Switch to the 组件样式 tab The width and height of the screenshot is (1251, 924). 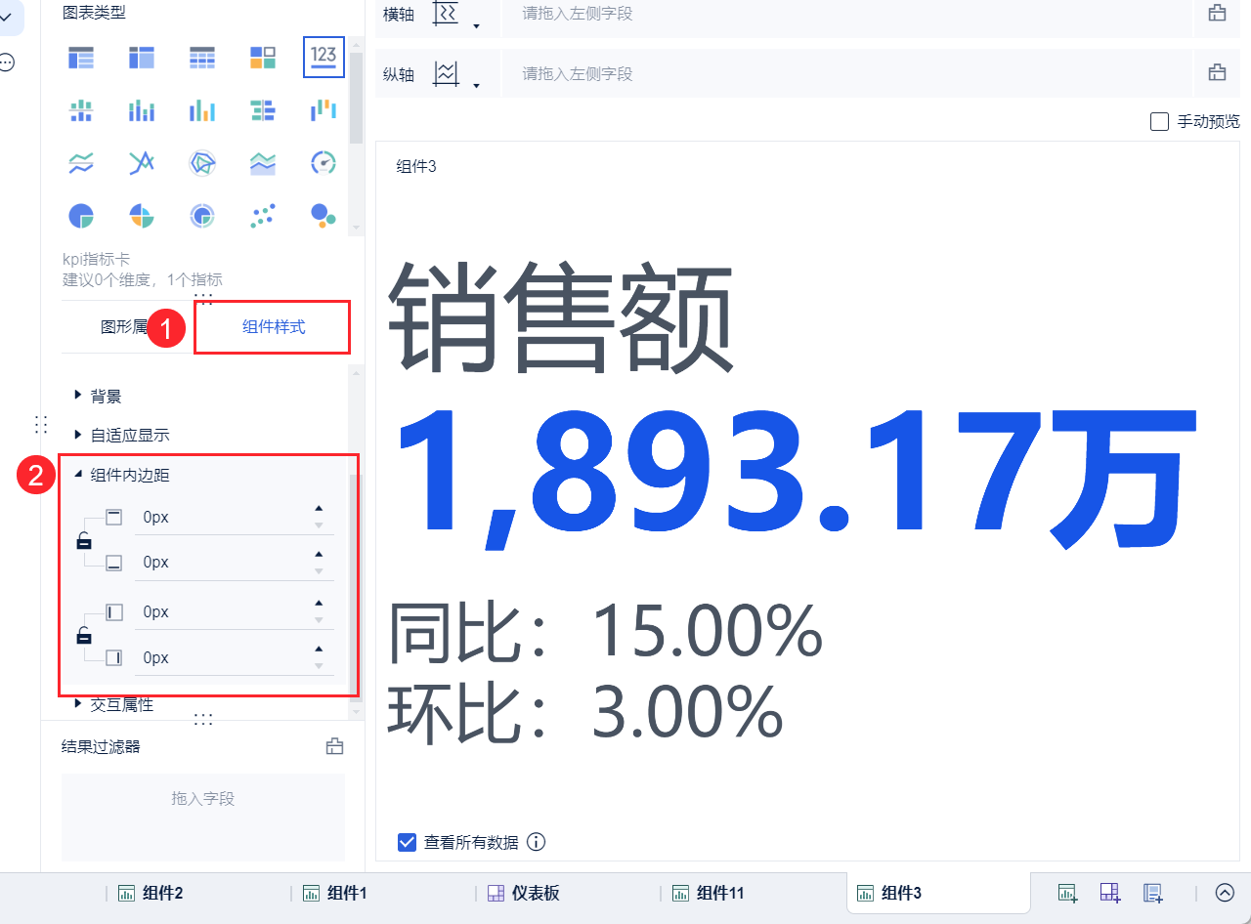[274, 327]
